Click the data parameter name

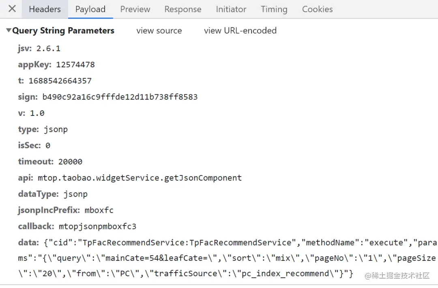click(x=28, y=243)
